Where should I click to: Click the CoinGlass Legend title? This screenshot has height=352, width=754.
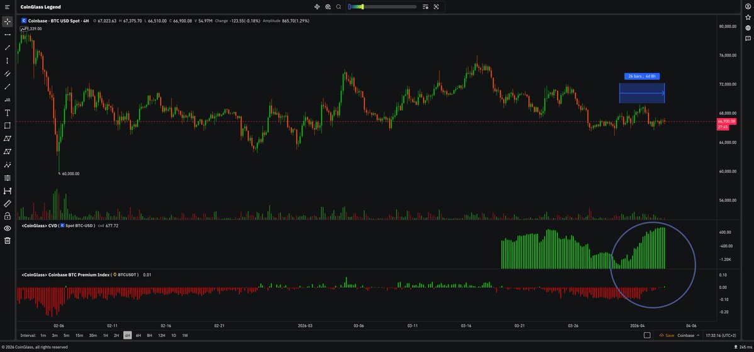pos(40,7)
